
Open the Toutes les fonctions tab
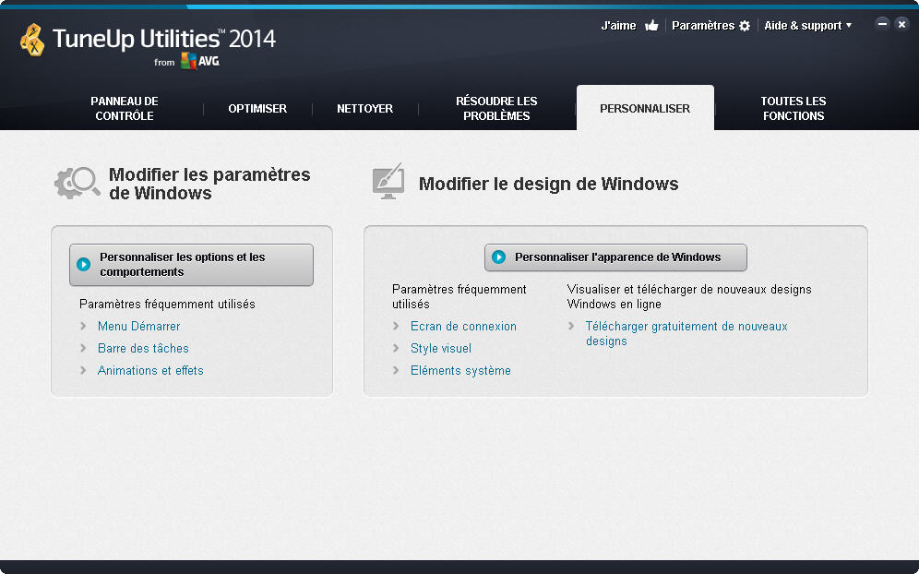point(793,109)
